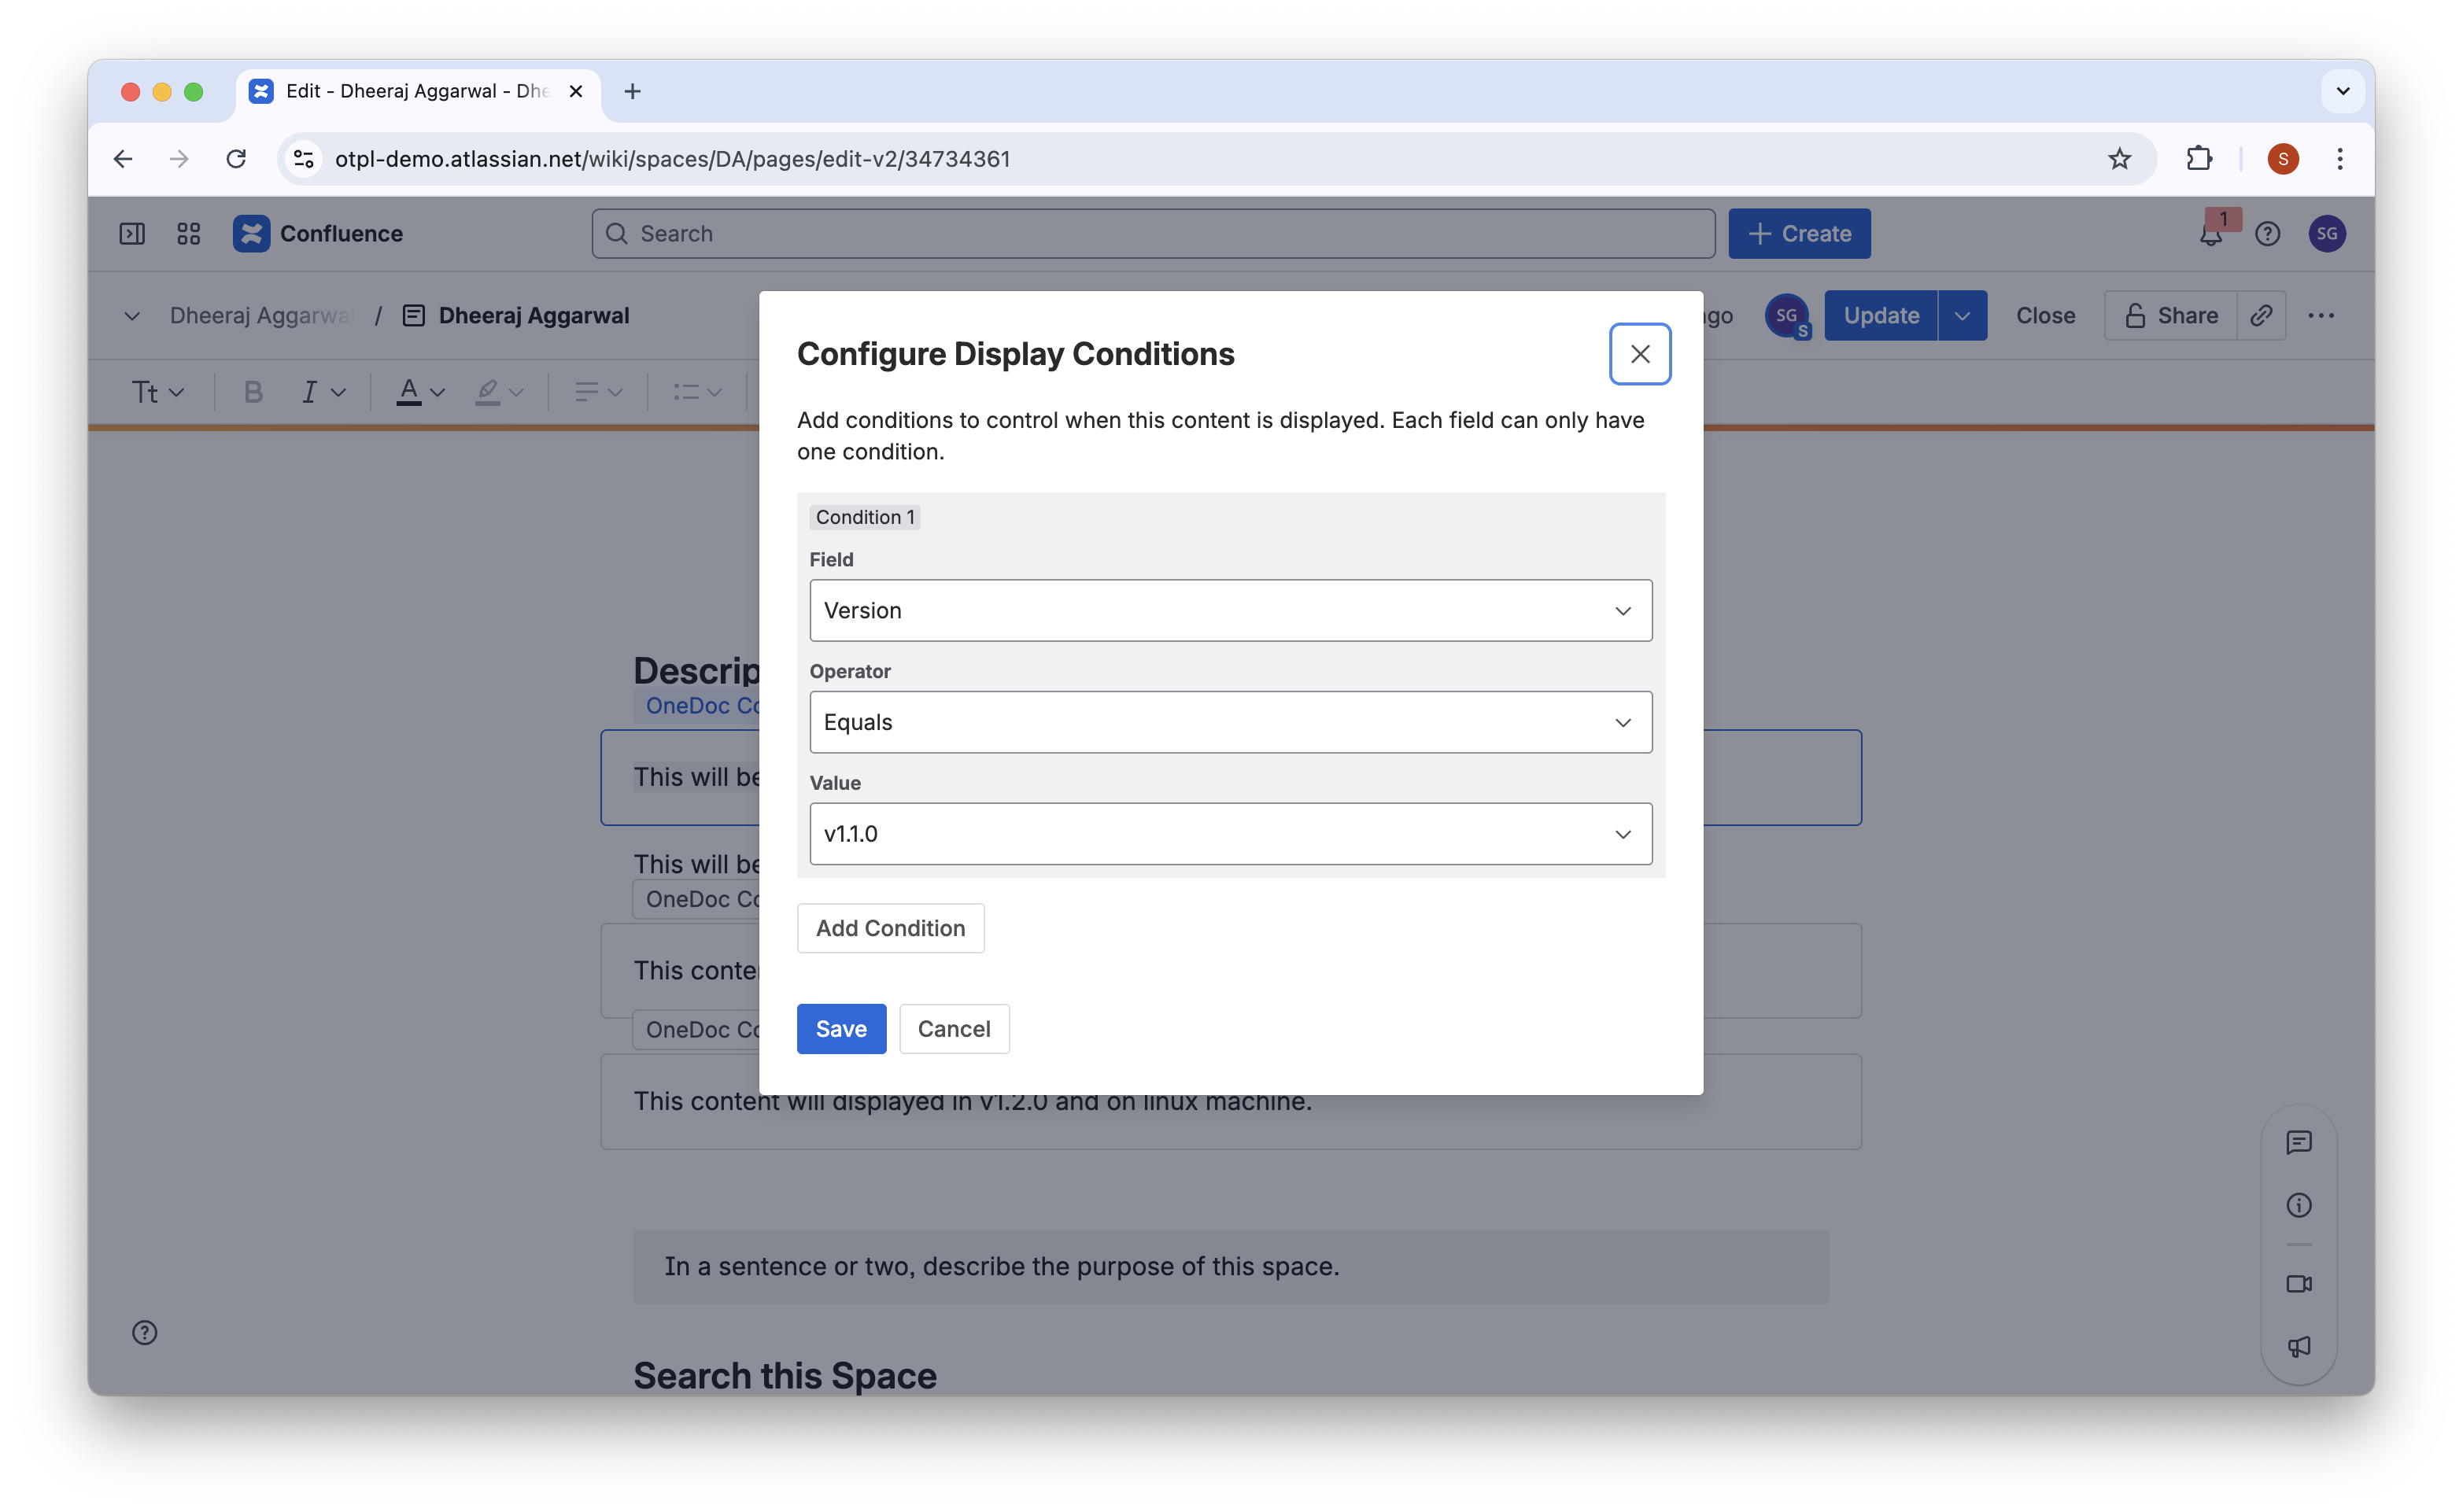Open the Field dropdown showing Version
The image size is (2463, 1512).
1230,610
